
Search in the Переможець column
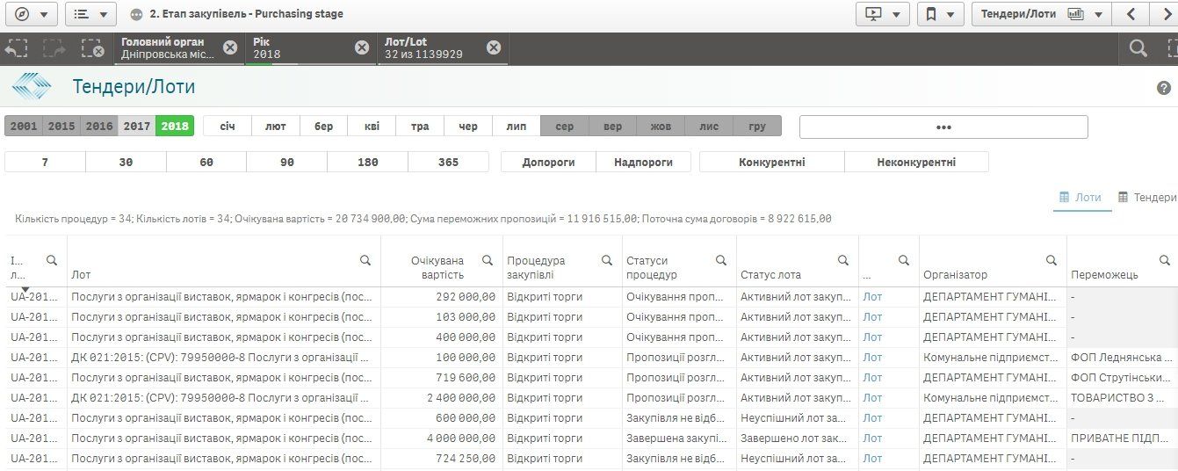click(1165, 260)
